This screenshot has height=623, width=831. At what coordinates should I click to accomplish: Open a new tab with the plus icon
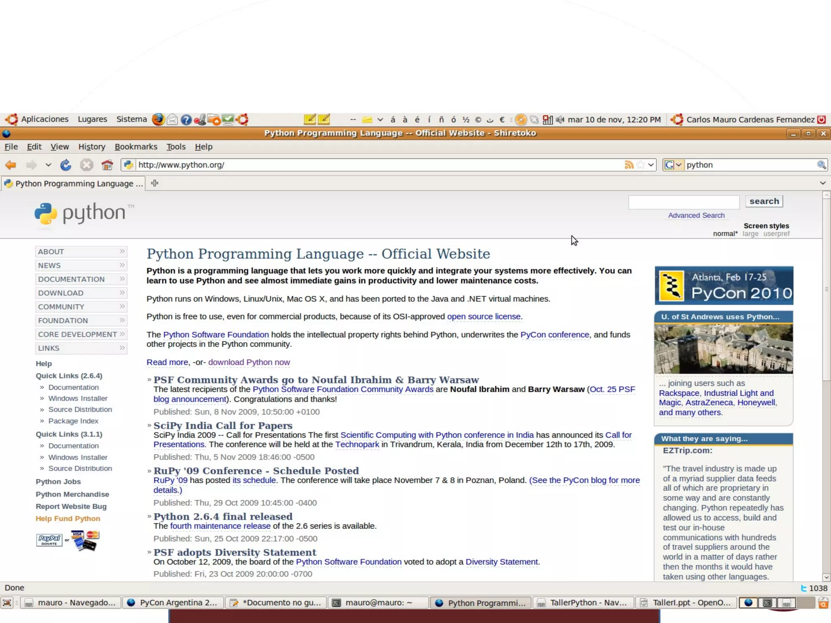(155, 183)
